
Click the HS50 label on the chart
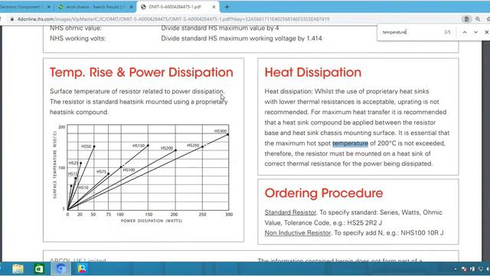coord(87,146)
